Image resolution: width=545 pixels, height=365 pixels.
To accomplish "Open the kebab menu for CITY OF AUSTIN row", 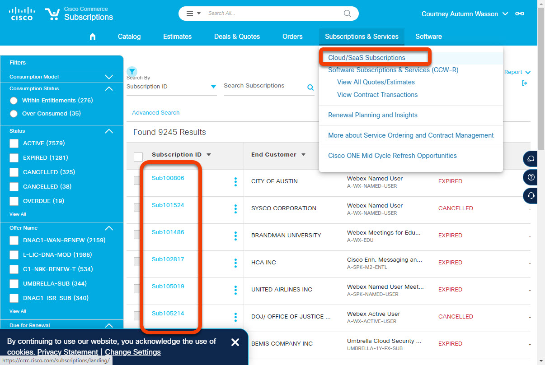I will click(x=235, y=182).
